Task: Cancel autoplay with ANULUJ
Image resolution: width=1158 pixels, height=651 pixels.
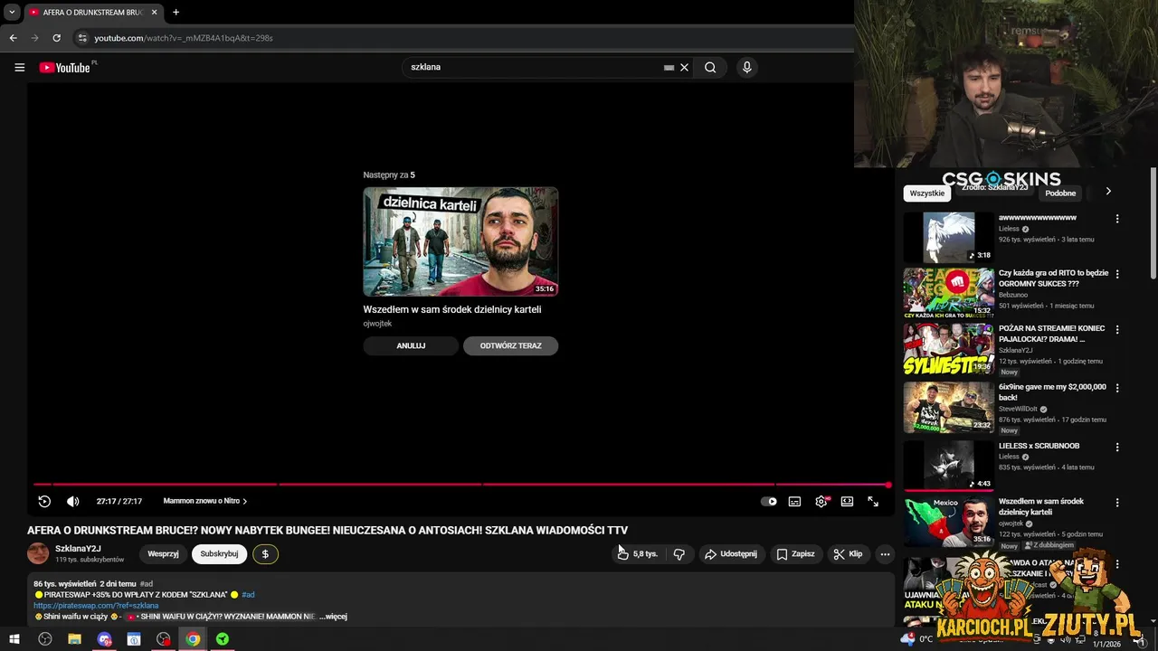Action: coord(411,345)
